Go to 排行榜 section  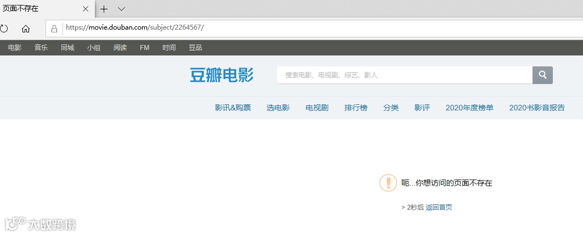356,108
